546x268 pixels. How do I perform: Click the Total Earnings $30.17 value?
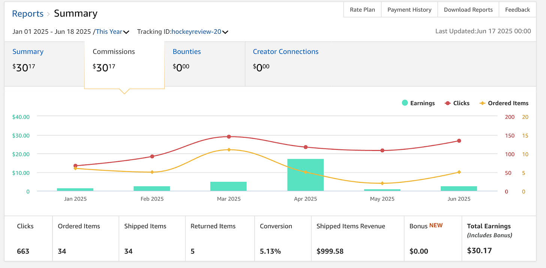(479, 250)
